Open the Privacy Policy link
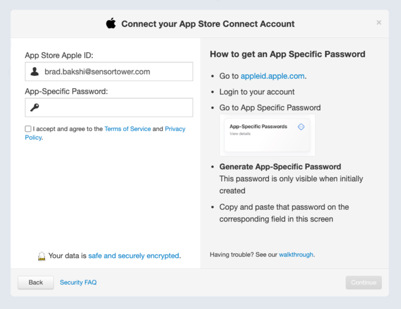This screenshot has width=401, height=309. pos(175,129)
